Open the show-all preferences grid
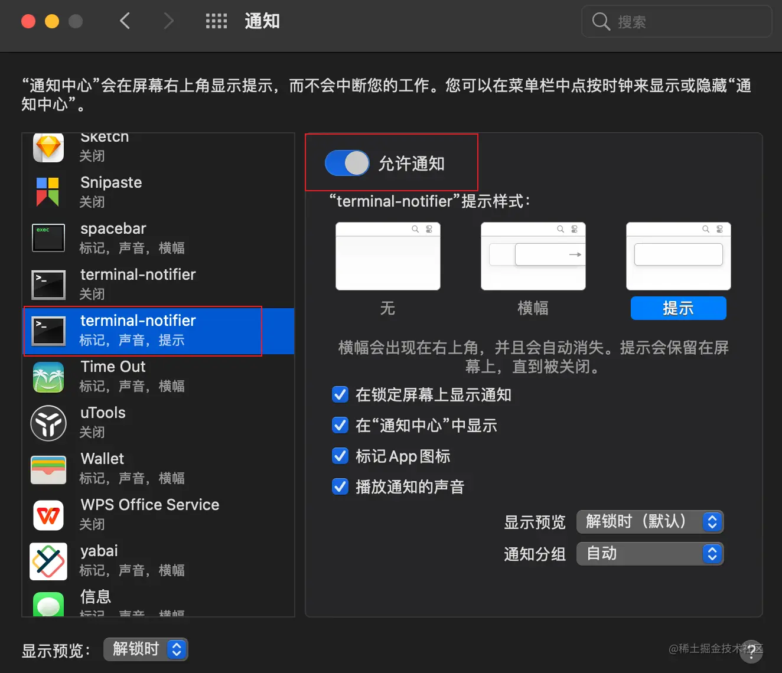Viewport: 782px width, 673px height. (x=216, y=21)
